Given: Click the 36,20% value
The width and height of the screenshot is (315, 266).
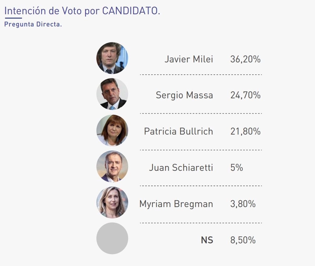Looking at the screenshot, I should click(x=245, y=59).
